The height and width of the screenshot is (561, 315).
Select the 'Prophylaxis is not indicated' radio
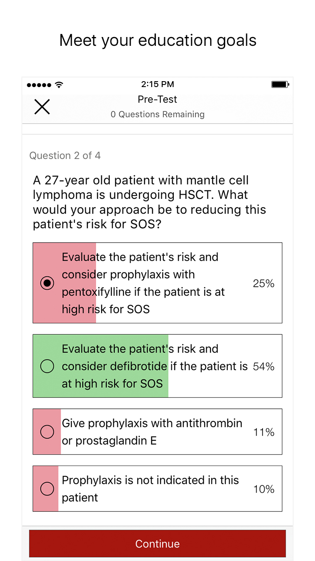click(x=47, y=489)
